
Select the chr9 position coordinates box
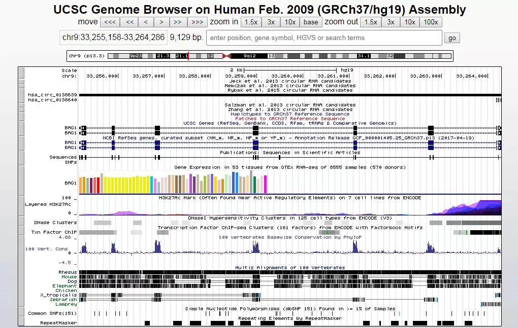(113, 38)
